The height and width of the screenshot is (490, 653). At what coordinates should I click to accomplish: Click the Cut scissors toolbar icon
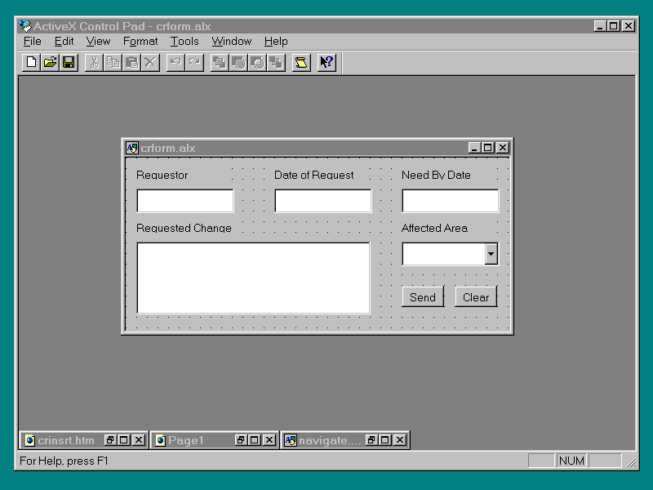(94, 63)
